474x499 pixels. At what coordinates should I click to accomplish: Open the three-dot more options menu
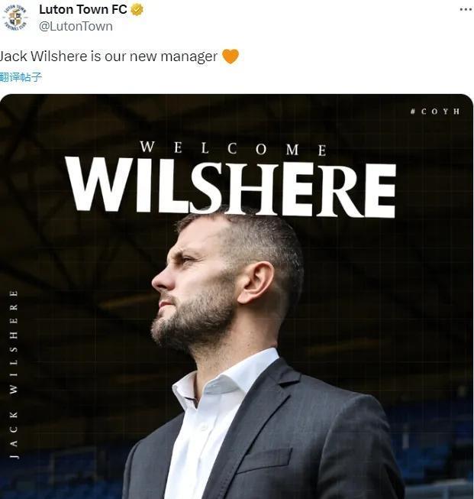point(466,9)
